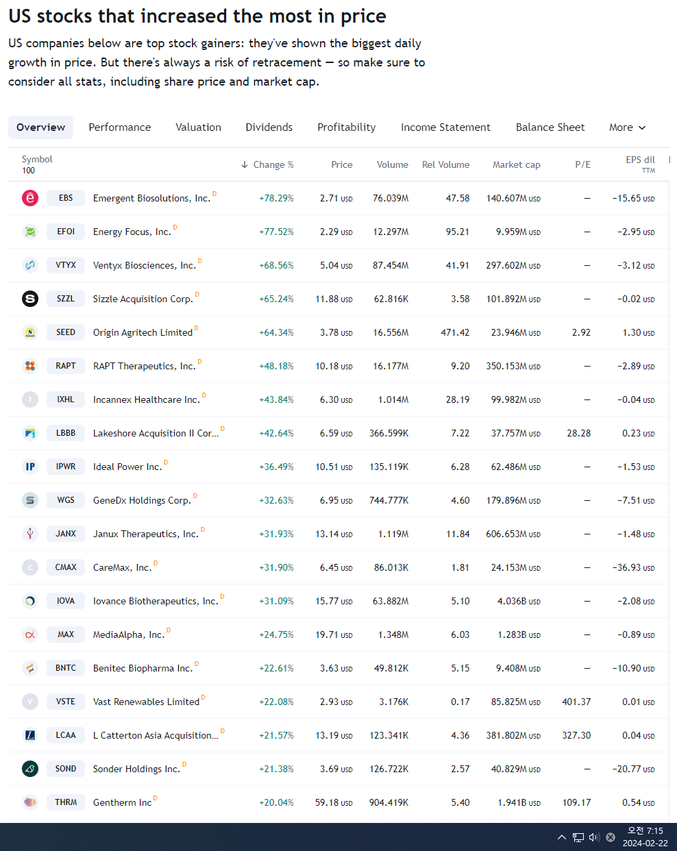Screen dimensions: 677x851
Task: Click the 401.37 P/E value for VSTE
Action: pyautogui.click(x=576, y=702)
